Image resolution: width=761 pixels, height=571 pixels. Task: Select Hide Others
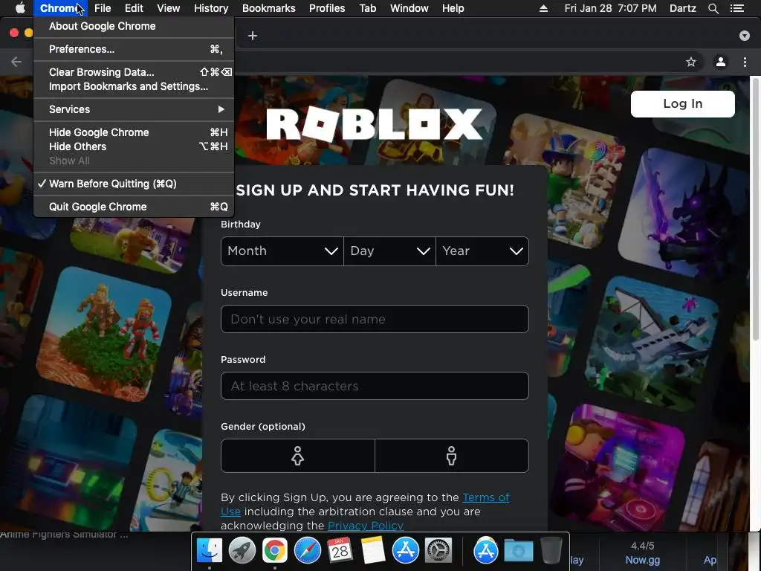pyautogui.click(x=134, y=146)
